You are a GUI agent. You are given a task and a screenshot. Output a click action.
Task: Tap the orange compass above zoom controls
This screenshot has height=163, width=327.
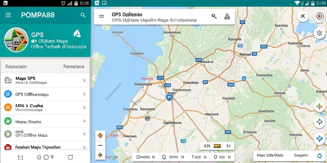click(x=100, y=136)
